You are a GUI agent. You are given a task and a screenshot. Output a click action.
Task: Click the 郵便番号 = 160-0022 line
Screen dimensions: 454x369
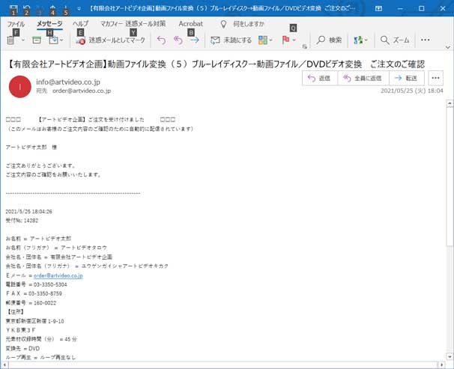click(x=31, y=303)
